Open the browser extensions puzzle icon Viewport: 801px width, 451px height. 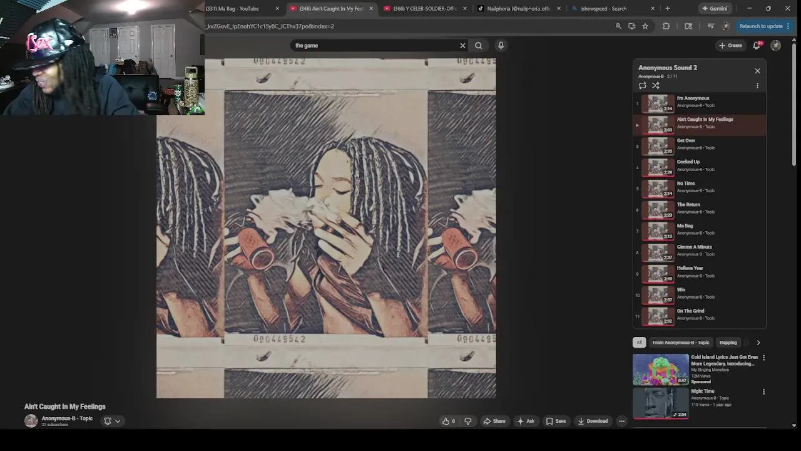666,26
